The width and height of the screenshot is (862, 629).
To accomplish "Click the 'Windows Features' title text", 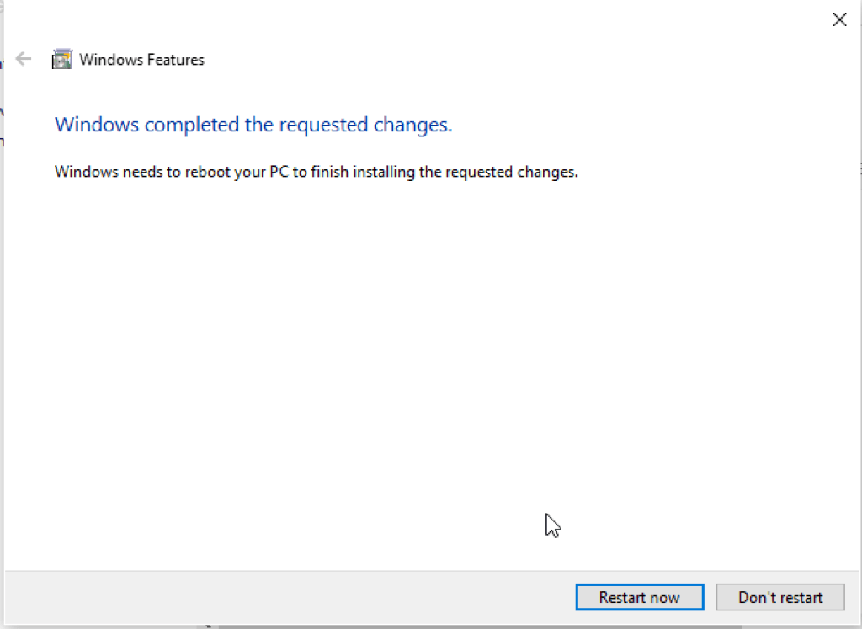I will (141, 60).
